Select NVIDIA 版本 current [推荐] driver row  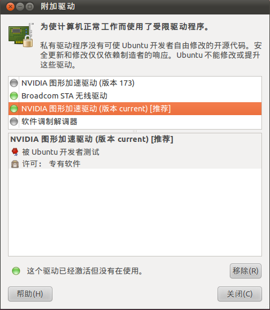[x=135, y=109]
